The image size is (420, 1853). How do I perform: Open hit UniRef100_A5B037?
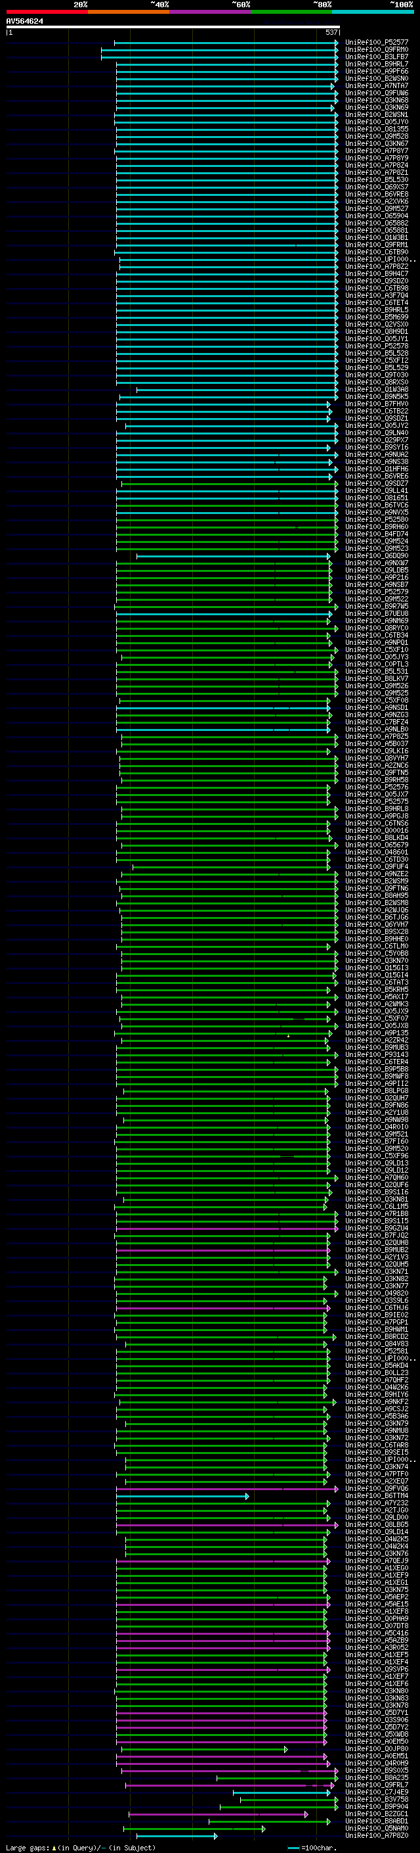376,743
